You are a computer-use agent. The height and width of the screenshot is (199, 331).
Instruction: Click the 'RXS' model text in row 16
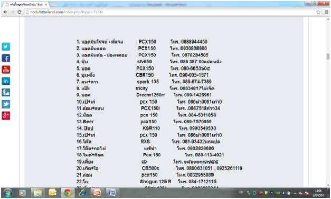(x=145, y=142)
